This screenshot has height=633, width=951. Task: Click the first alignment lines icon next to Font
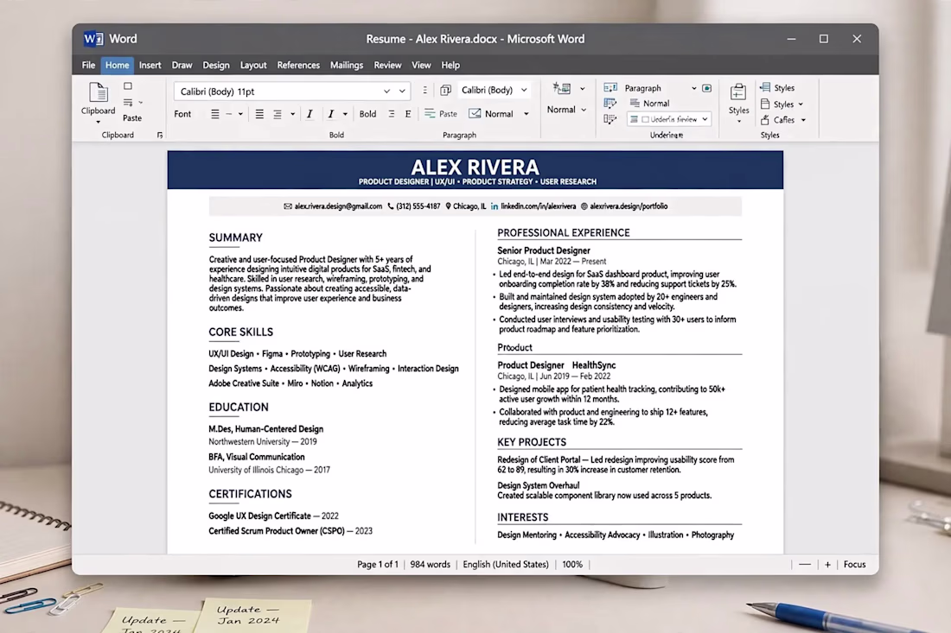tap(214, 114)
